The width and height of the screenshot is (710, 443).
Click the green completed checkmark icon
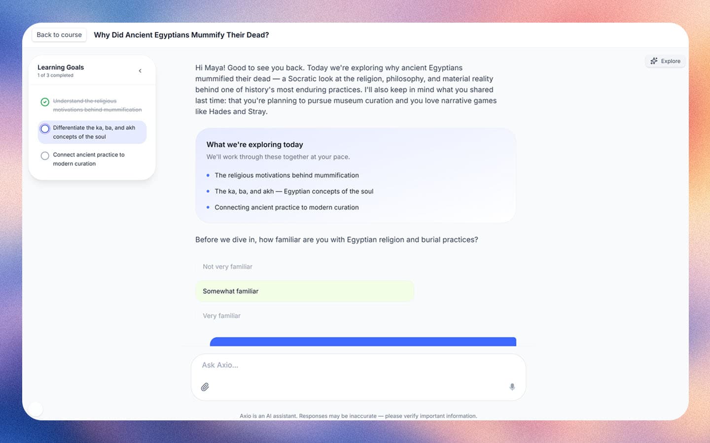click(45, 102)
